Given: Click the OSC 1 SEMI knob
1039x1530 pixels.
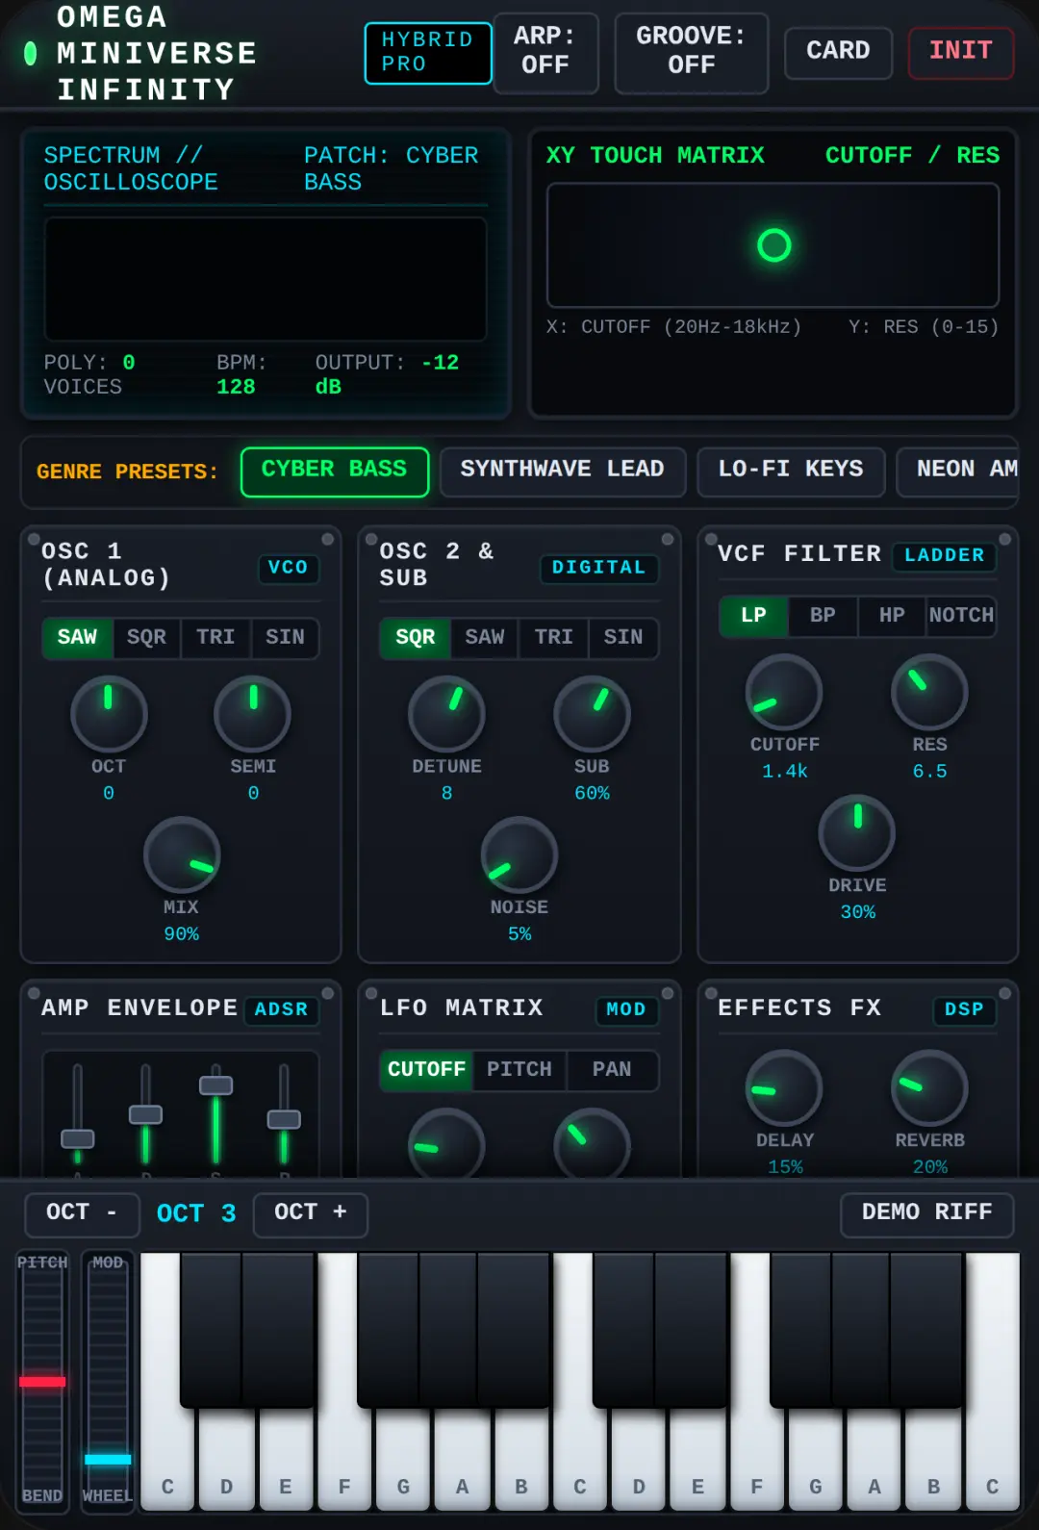Looking at the screenshot, I should [253, 714].
